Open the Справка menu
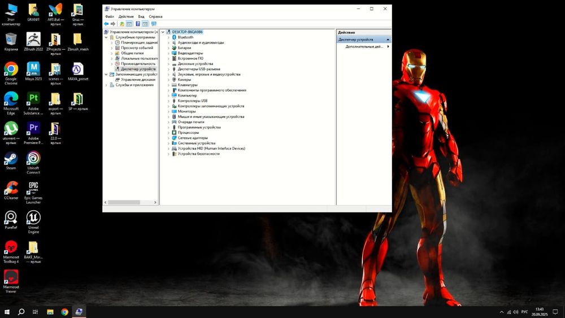This screenshot has height=318, width=565. 156,16
